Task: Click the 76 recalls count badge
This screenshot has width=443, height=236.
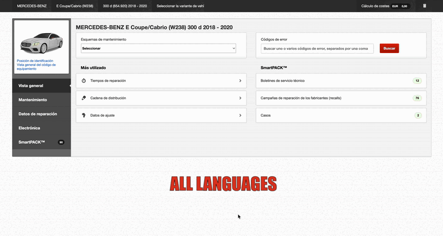Action: (416, 98)
